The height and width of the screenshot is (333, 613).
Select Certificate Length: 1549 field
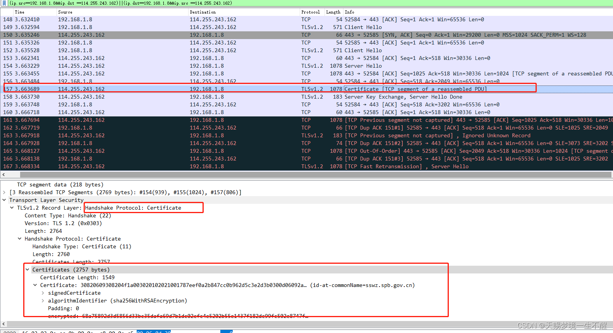(77, 277)
